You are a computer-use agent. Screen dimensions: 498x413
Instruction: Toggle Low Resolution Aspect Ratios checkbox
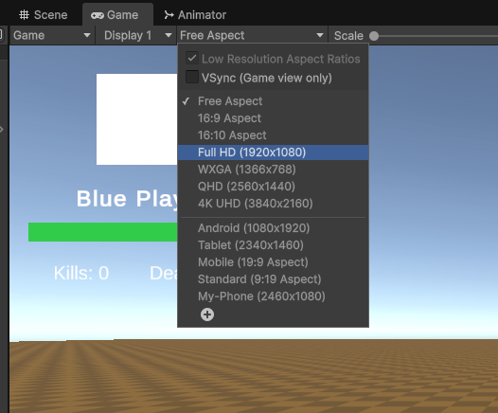pyautogui.click(x=192, y=58)
